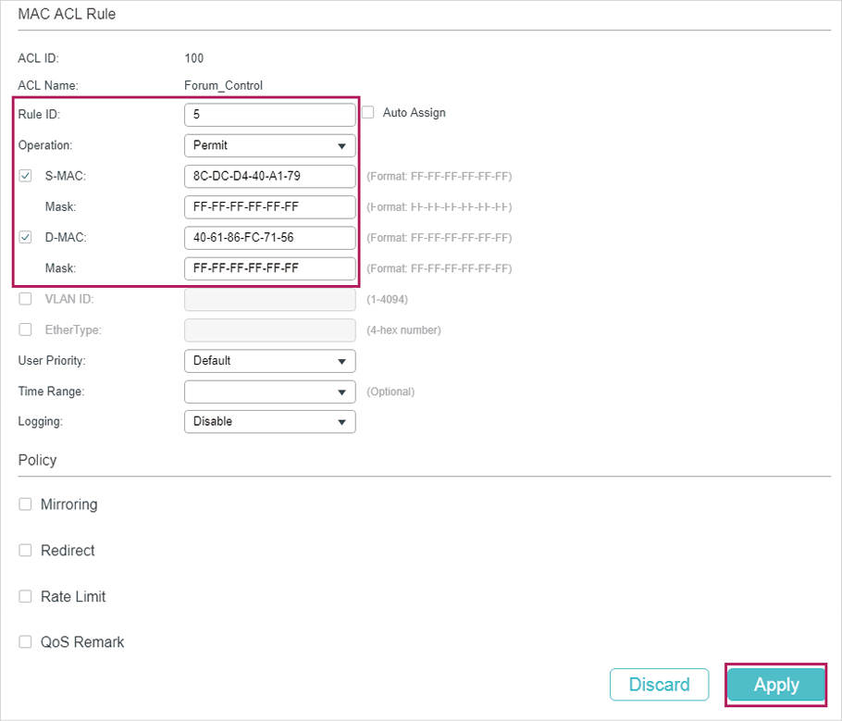Tick the EtherType checkbox
The height and width of the screenshot is (721, 842).
point(26,329)
